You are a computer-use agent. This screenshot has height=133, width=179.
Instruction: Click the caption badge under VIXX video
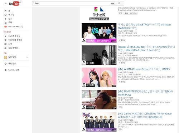[120, 129]
